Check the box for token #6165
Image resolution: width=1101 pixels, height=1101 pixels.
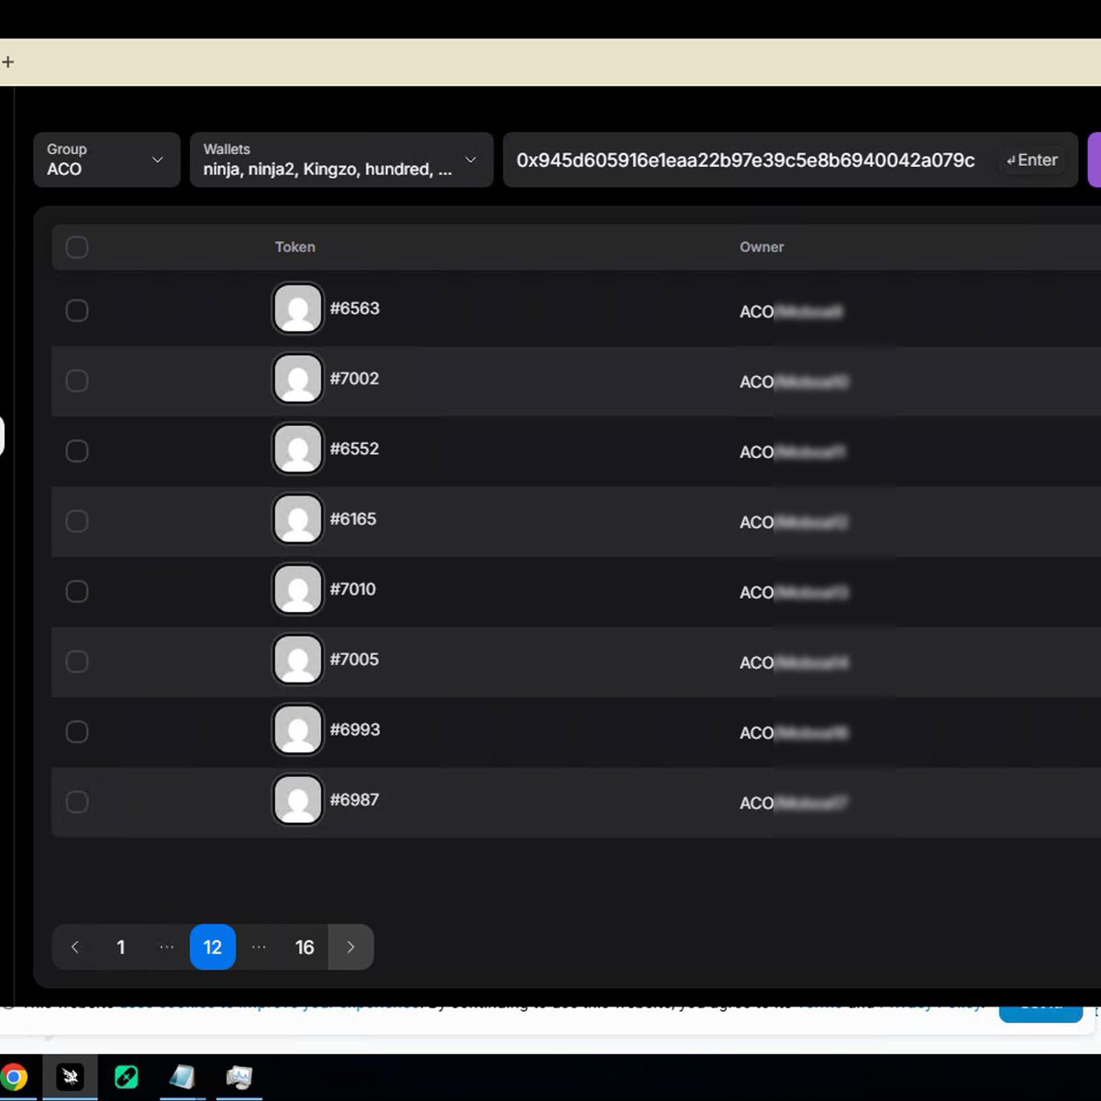pyautogui.click(x=77, y=521)
